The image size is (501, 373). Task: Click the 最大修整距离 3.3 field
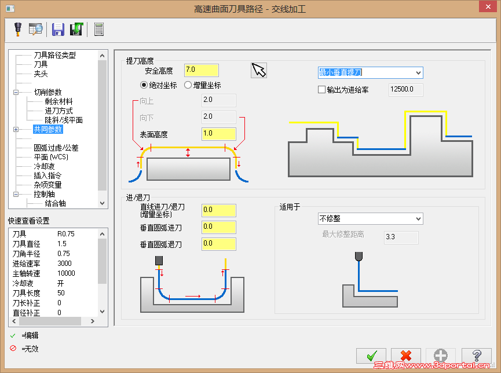pyautogui.click(x=401, y=237)
